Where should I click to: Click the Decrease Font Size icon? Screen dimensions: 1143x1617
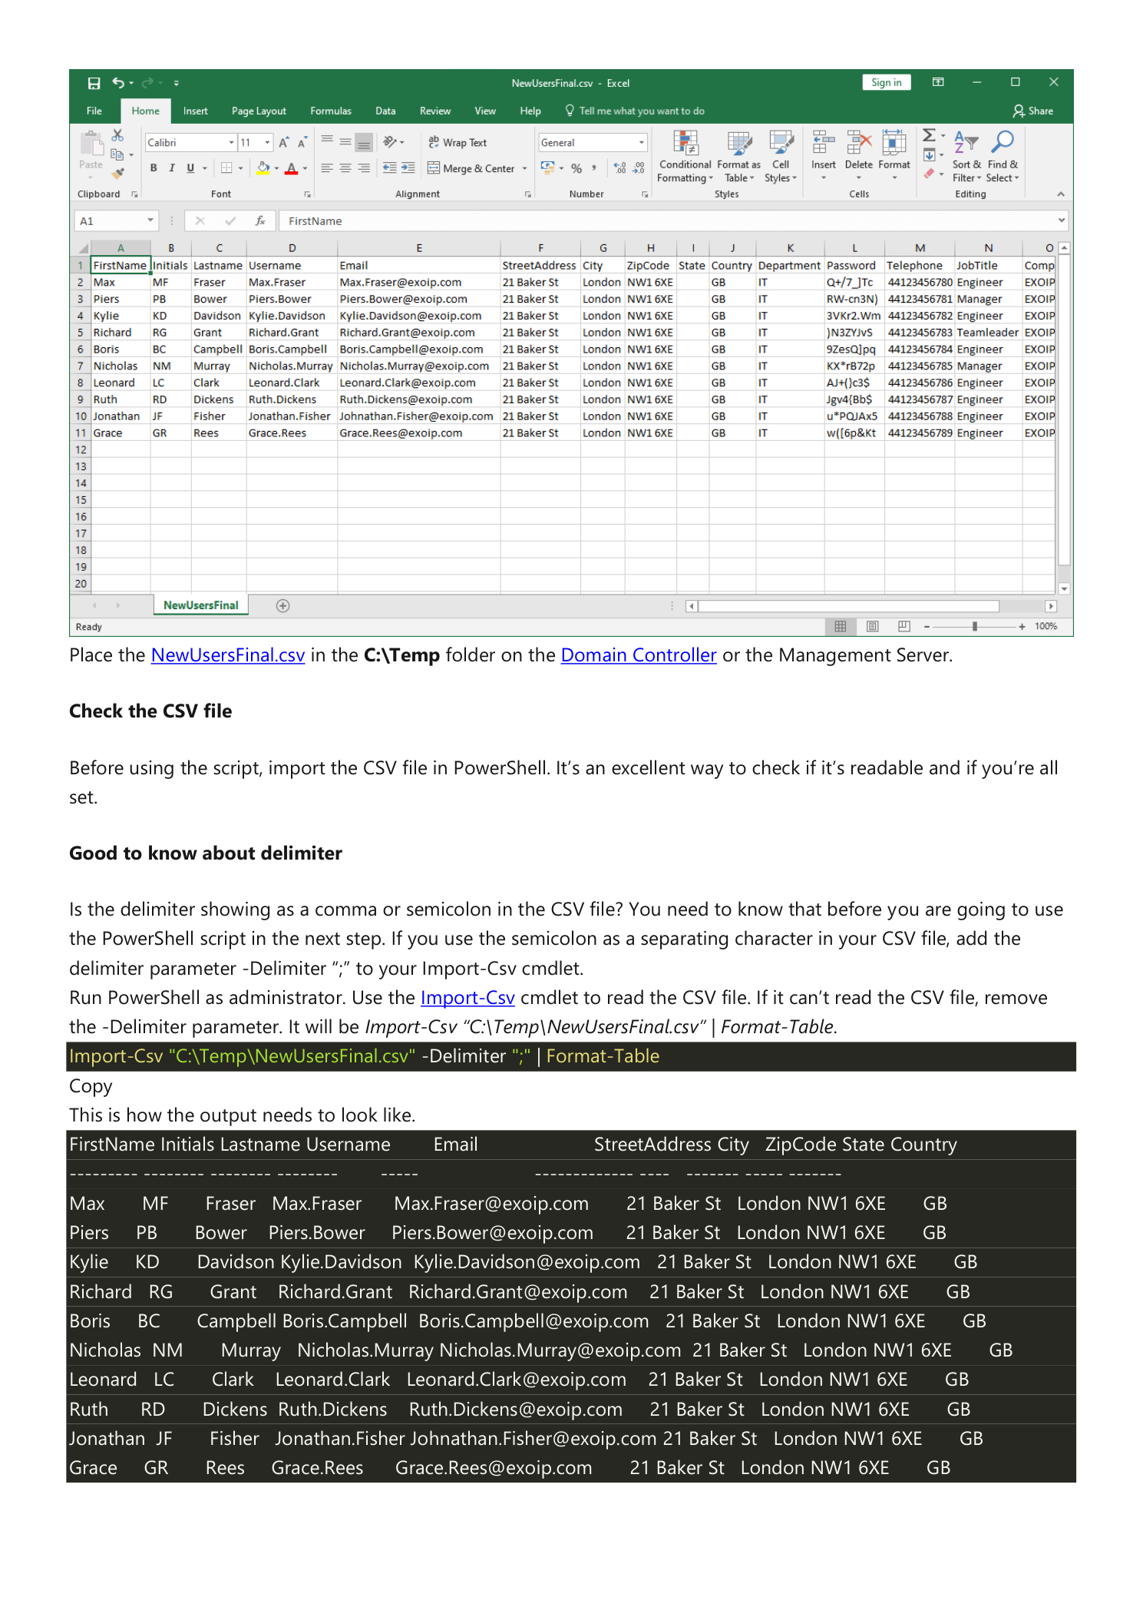click(302, 143)
